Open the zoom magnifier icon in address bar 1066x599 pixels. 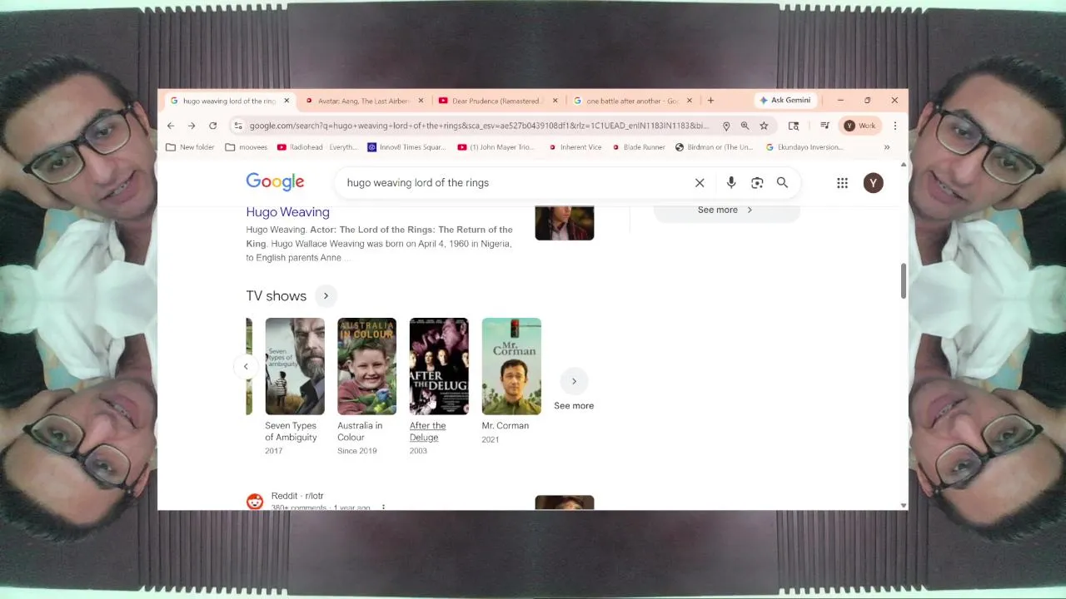tap(745, 126)
